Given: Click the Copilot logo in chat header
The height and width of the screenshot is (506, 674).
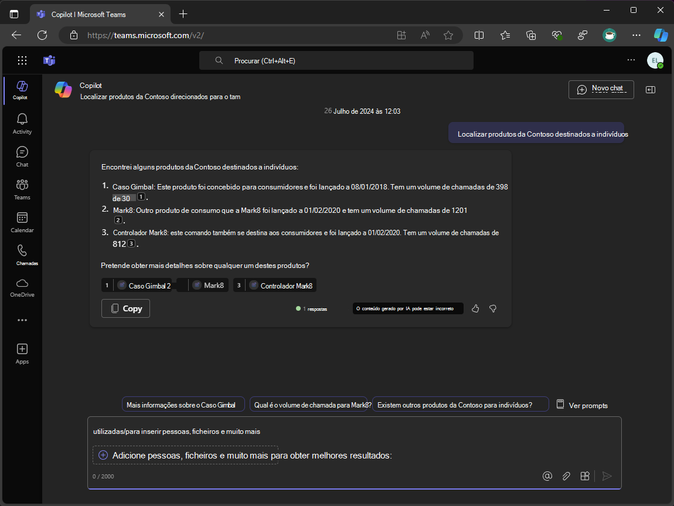Looking at the screenshot, I should [63, 90].
